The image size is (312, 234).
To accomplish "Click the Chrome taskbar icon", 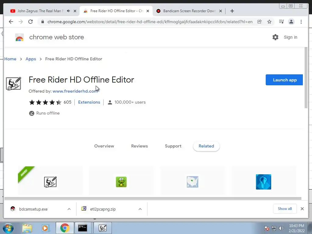I will (x=65, y=228).
